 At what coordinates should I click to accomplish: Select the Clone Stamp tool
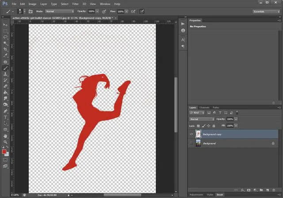(5, 74)
